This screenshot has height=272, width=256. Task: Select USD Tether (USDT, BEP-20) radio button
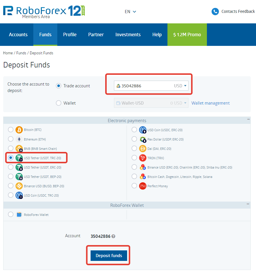(11, 176)
